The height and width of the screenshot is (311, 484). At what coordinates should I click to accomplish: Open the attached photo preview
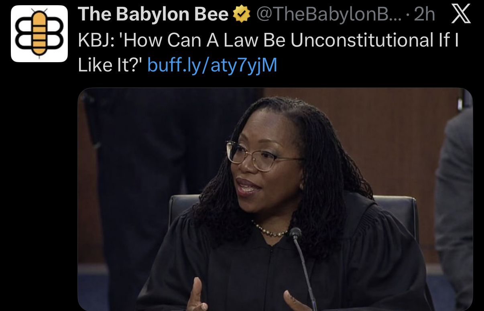pos(275,199)
